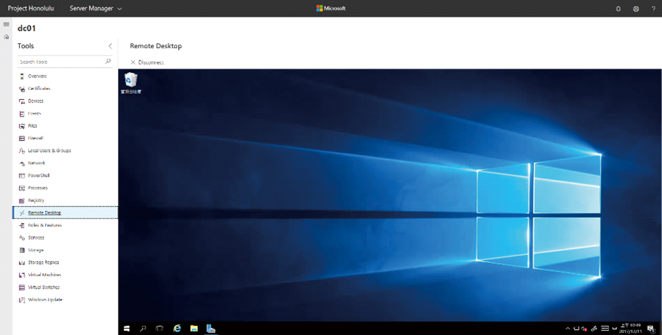The width and height of the screenshot is (662, 335).
Task: Click the Project Honolulu title link
Action: pyautogui.click(x=31, y=9)
